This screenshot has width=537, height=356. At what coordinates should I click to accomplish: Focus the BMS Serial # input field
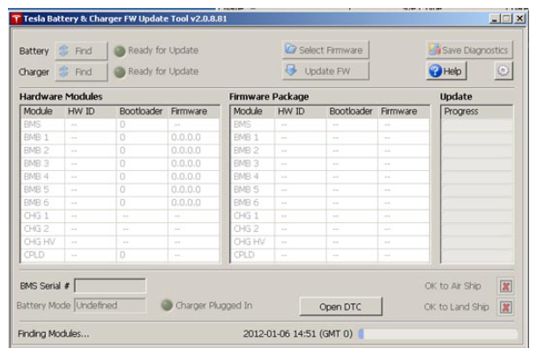pyautogui.click(x=110, y=286)
